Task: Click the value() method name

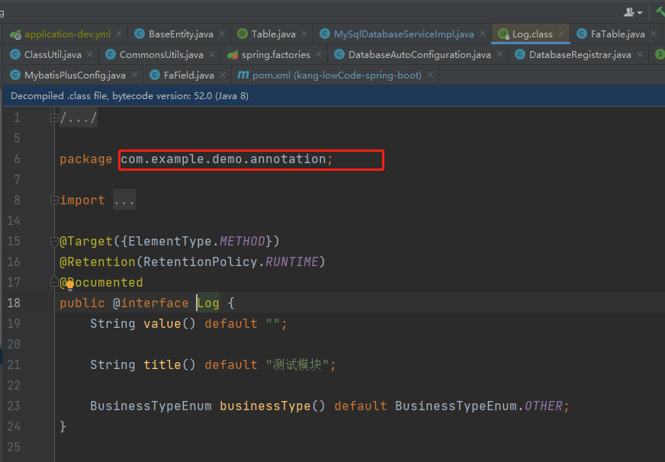Action: (x=162, y=323)
